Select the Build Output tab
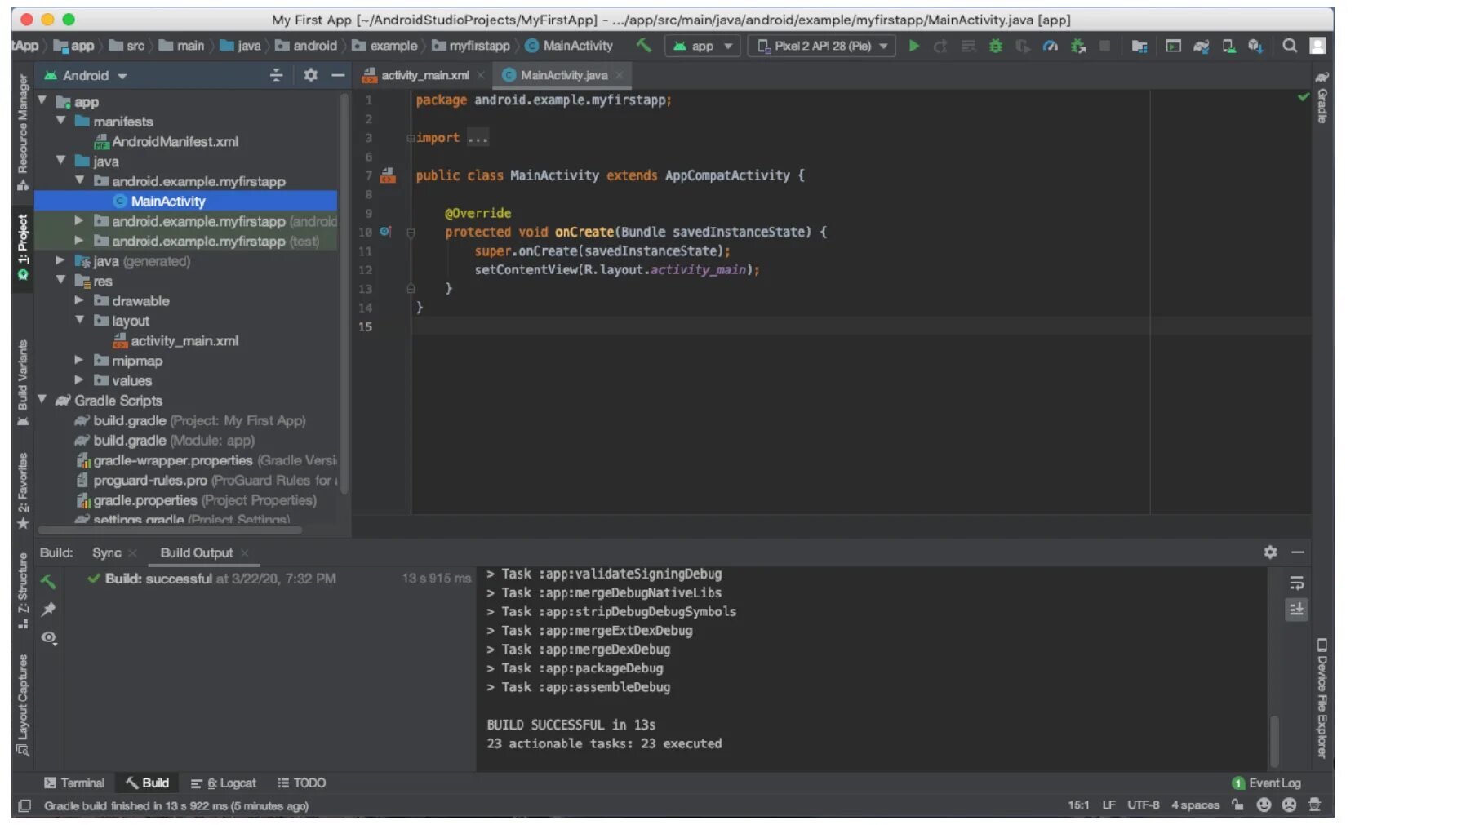Image resolution: width=1466 pixels, height=825 pixels. [x=197, y=552]
